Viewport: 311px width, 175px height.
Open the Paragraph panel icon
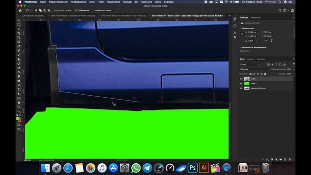235,37
